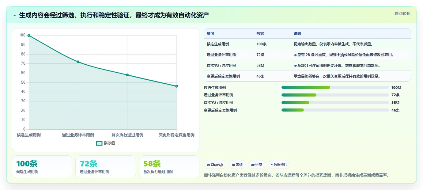The height and width of the screenshot is (190, 423).
Task: Click the 候选生成用例 progress bar
Action: pyautogui.click(x=335, y=87)
